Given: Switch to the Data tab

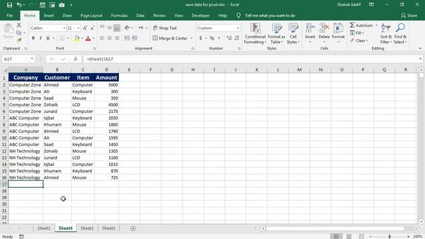Looking at the screenshot, I should tap(140, 15).
